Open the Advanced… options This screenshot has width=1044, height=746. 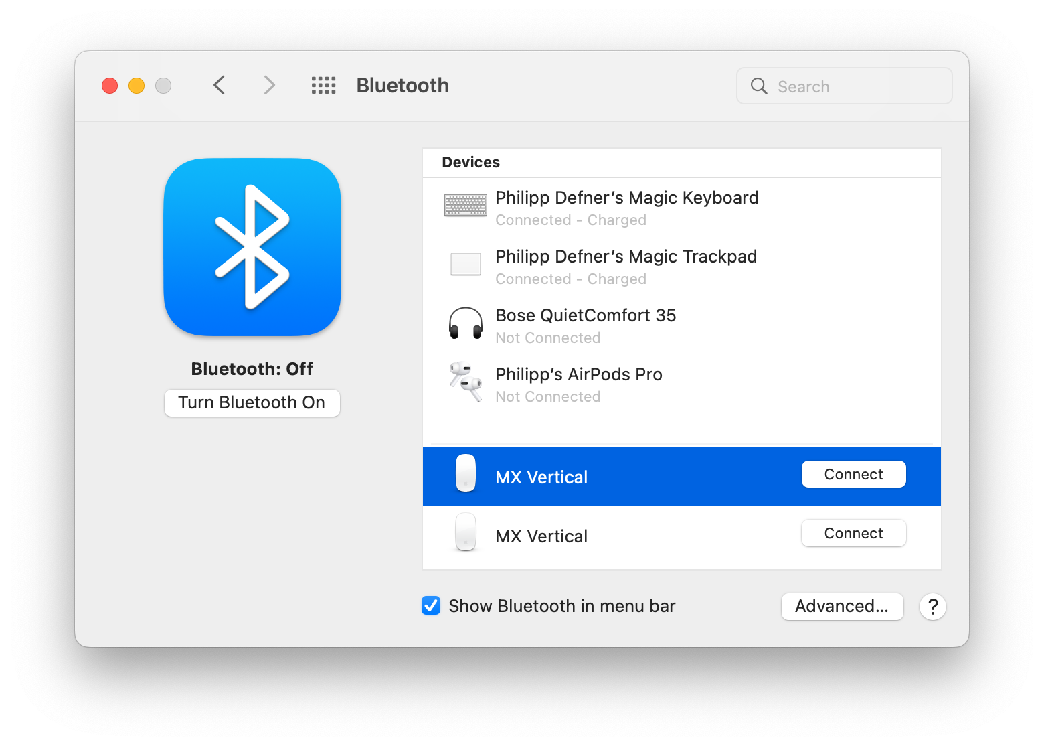coord(842,607)
